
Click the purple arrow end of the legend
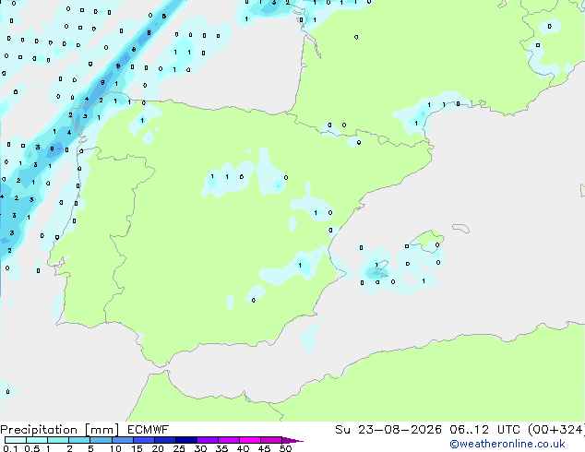(x=292, y=440)
